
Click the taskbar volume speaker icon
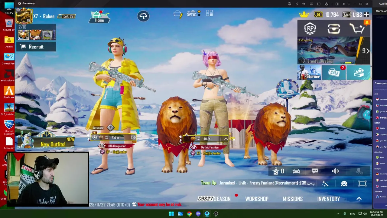coord(365,214)
